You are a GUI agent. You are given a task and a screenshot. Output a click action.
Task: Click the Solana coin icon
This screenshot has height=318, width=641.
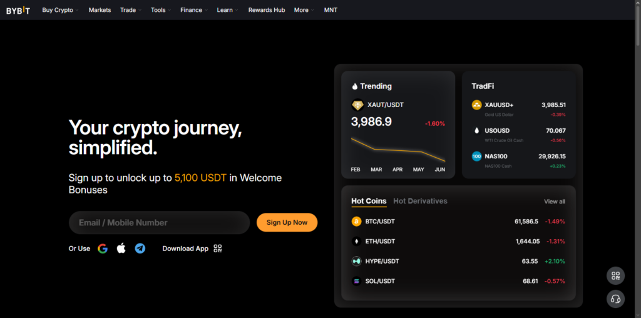pos(356,281)
